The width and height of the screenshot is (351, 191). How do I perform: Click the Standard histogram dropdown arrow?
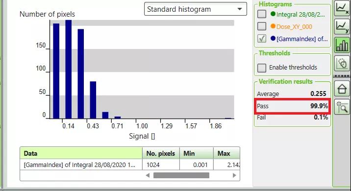pyautogui.click(x=240, y=9)
